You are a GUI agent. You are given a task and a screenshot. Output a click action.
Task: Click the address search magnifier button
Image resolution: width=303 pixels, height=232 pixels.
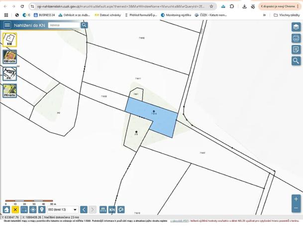pyautogui.click(x=84, y=25)
